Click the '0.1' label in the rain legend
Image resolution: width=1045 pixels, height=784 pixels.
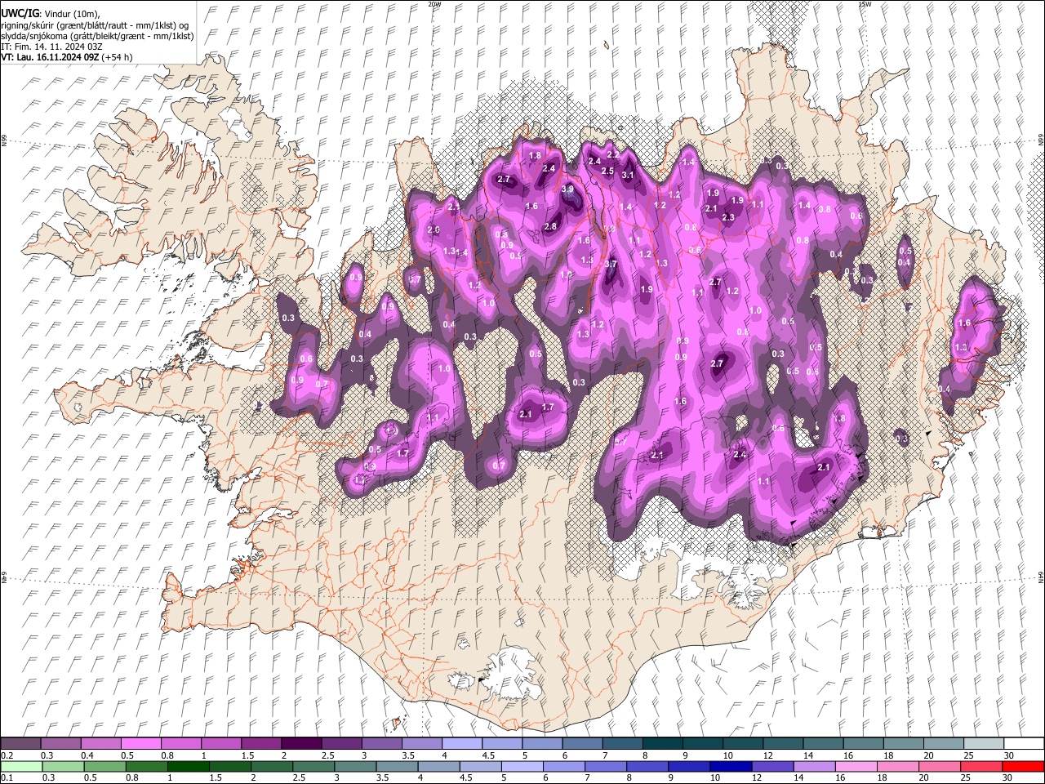[x=7, y=777]
